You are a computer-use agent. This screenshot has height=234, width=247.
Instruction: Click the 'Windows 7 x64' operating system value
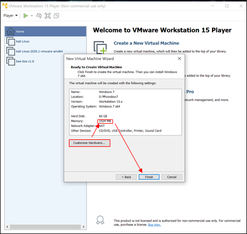click(x=109, y=107)
